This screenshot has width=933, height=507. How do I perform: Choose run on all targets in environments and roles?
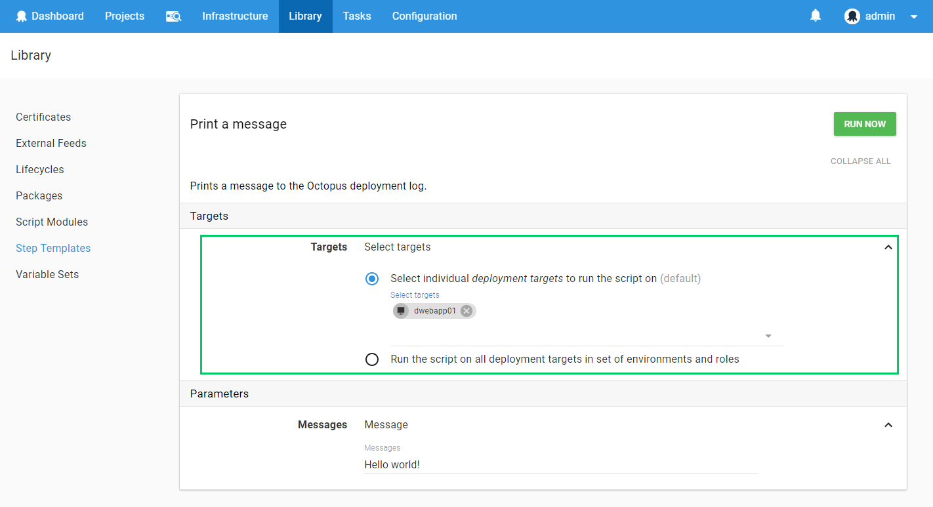coord(372,359)
